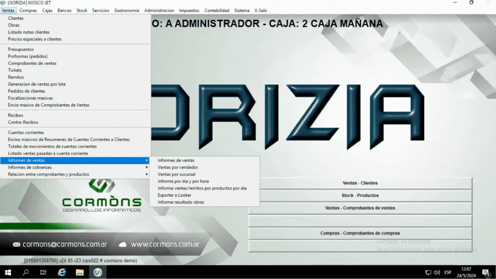This screenshot has height=279, width=496.
Task: Open the notification center icon
Action: (x=486, y=273)
